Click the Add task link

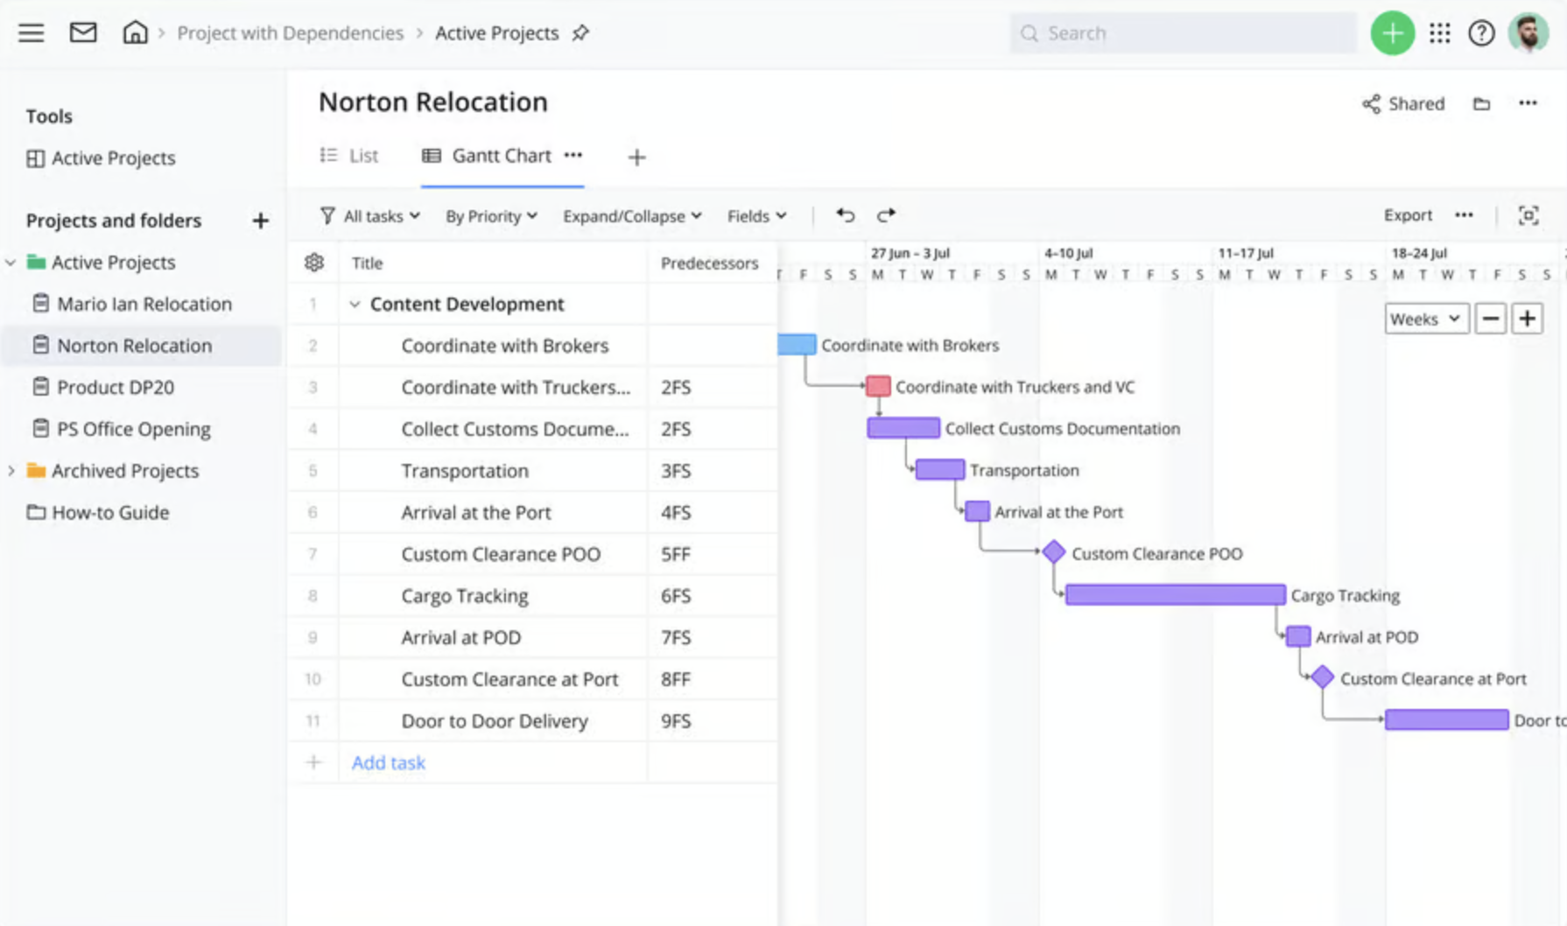pyautogui.click(x=388, y=762)
